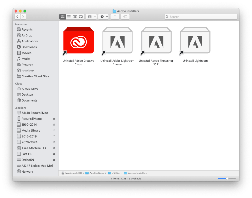Click in the Search field
Screen dimensions: 252x198
click(202, 17)
